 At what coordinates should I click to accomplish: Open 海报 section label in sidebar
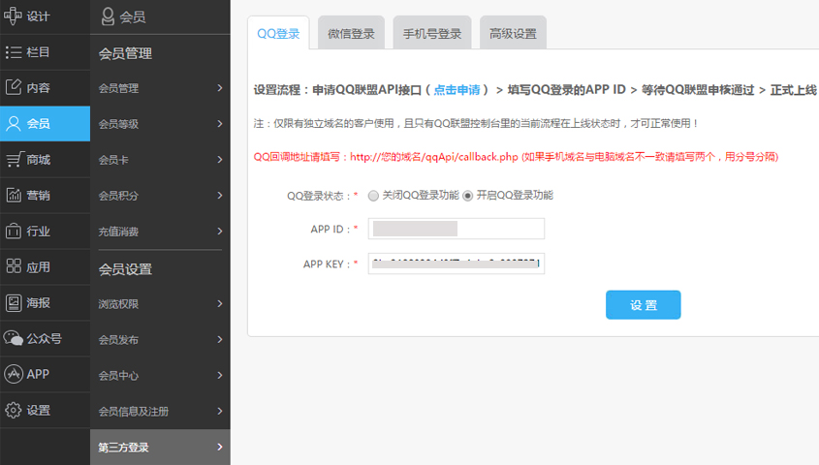tap(38, 302)
